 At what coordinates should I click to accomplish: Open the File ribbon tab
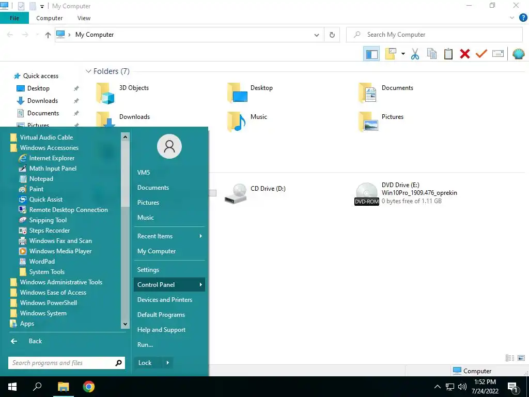(14, 18)
